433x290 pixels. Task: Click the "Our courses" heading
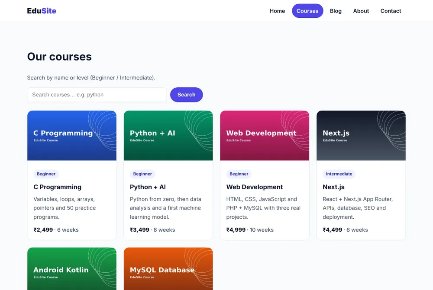tap(59, 57)
